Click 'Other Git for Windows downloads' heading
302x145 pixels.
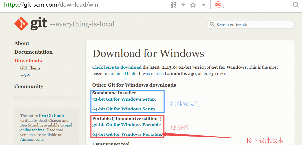pyautogui.click(x=134, y=85)
